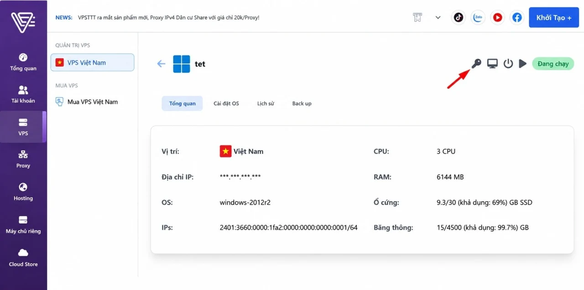Click the VPS name tet
Screen dimensions: 584x290
pyautogui.click(x=200, y=64)
